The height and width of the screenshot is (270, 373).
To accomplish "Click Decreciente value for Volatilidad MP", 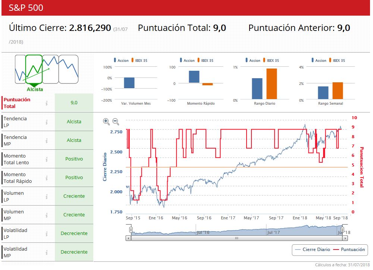I will (74, 252).
